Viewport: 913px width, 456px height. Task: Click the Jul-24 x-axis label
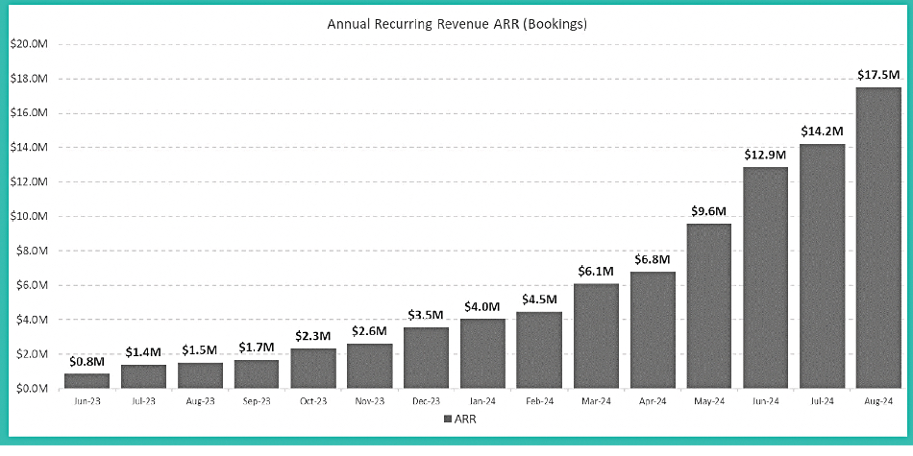coord(822,400)
